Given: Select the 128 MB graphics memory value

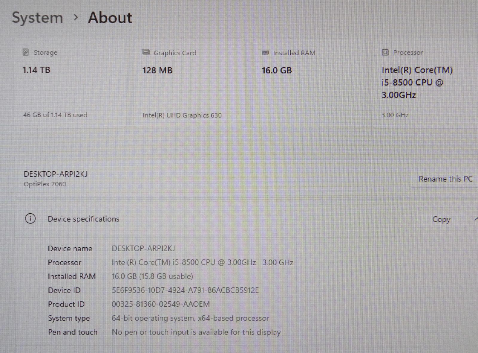Looking at the screenshot, I should (157, 71).
